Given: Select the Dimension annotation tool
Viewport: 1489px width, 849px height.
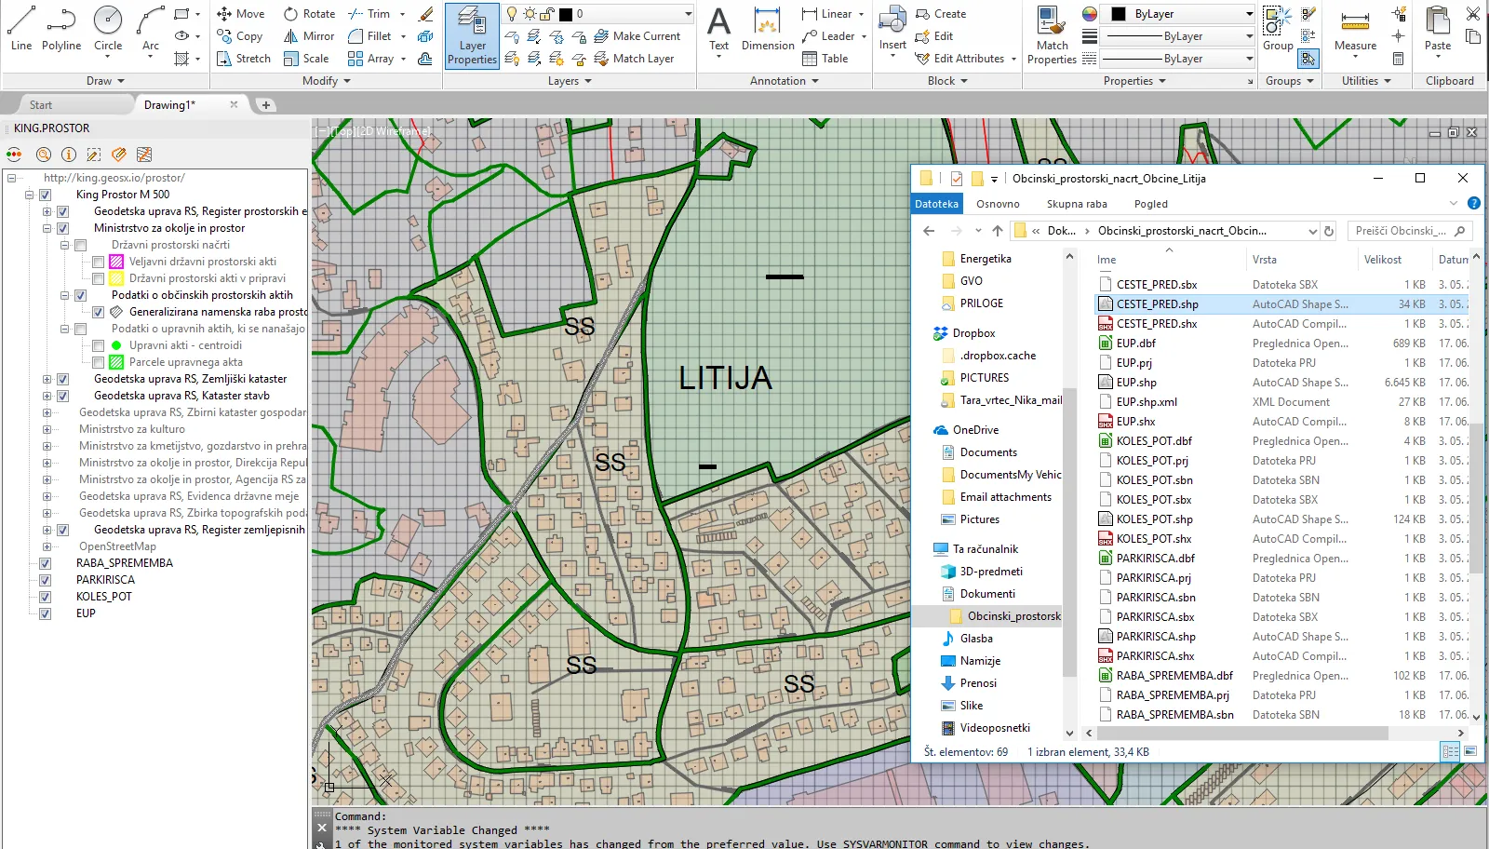Looking at the screenshot, I should (767, 29).
